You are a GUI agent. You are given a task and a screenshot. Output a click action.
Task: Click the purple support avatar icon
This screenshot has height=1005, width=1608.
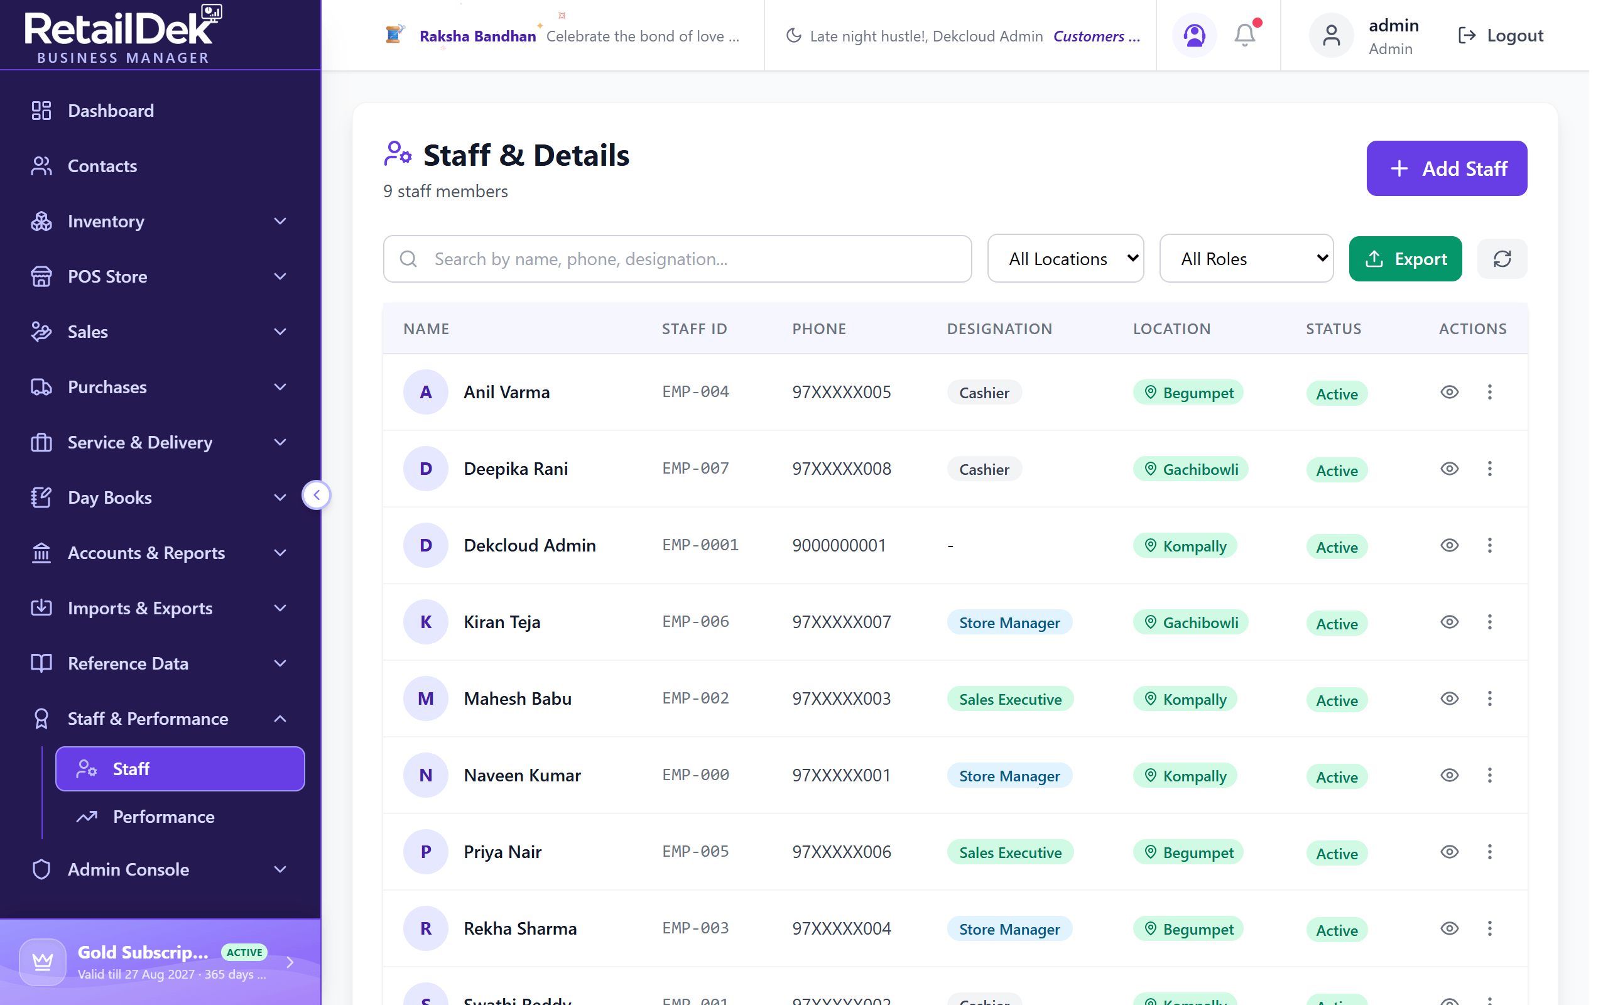[x=1194, y=35]
